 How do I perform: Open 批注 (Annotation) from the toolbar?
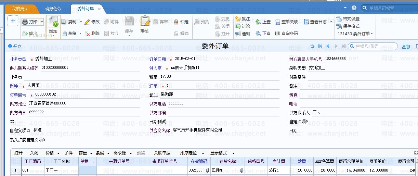[x=243, y=19]
